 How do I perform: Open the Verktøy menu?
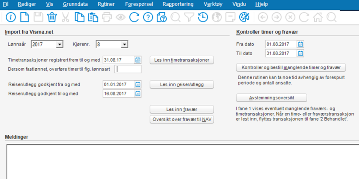(x=213, y=4)
